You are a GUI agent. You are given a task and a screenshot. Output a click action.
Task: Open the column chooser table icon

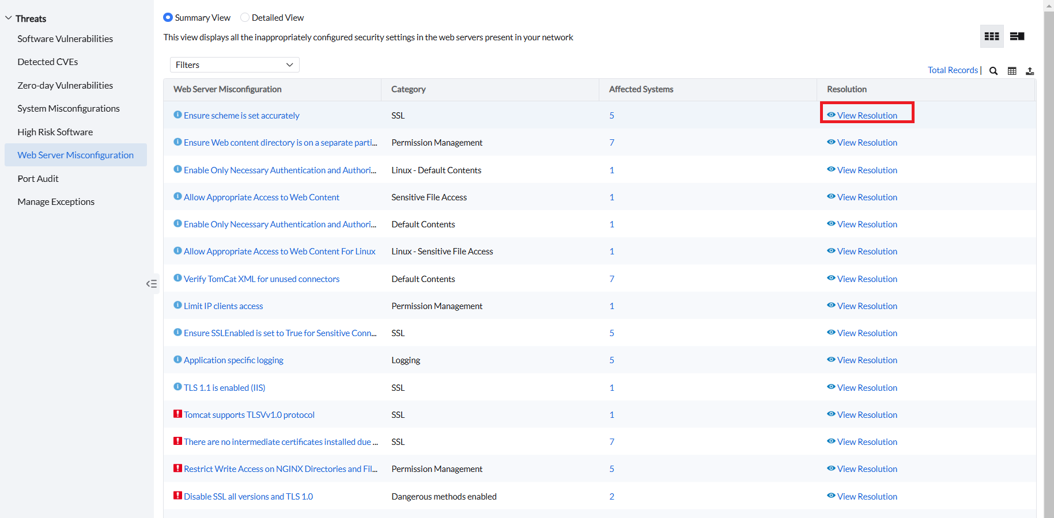coord(1012,71)
